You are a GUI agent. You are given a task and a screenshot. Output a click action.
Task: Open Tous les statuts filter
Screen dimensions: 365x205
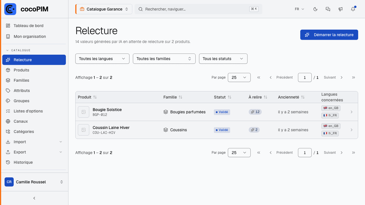pyautogui.click(x=223, y=59)
